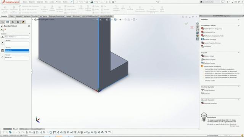
Task: Open the display style icon in view toolbar
Action: point(116,19)
